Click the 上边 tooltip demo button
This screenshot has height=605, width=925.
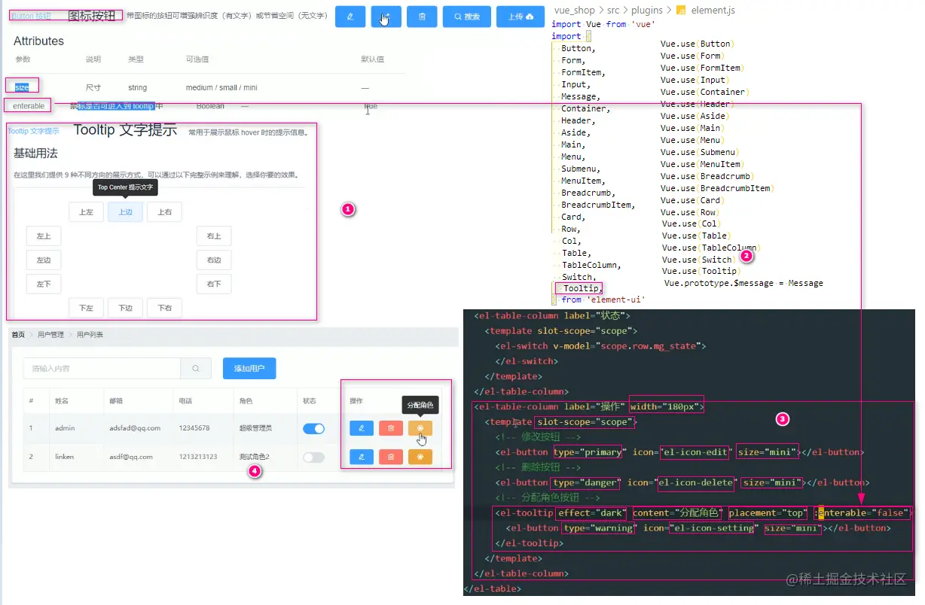[125, 212]
